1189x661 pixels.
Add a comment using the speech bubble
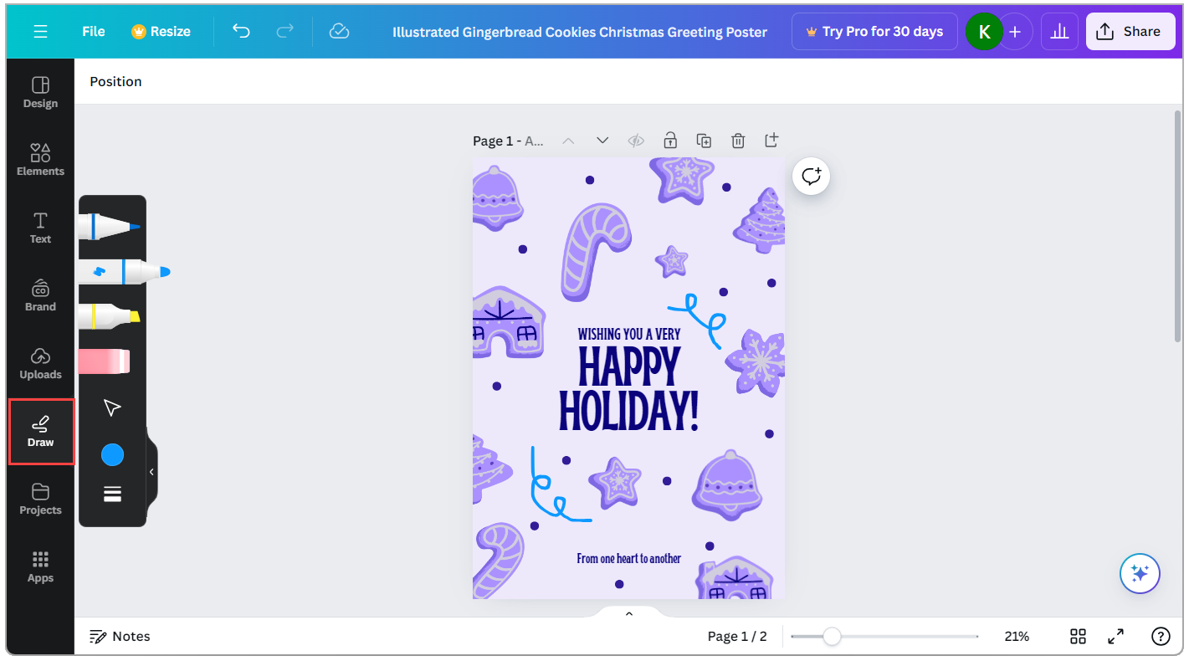click(x=810, y=176)
